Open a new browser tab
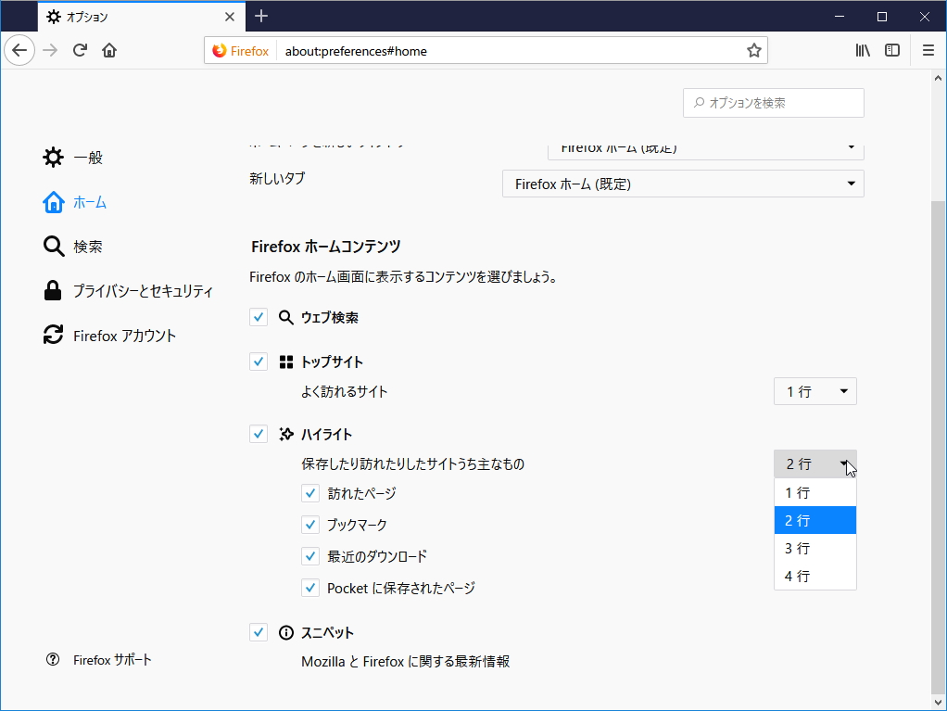This screenshot has width=947, height=711. click(x=260, y=16)
